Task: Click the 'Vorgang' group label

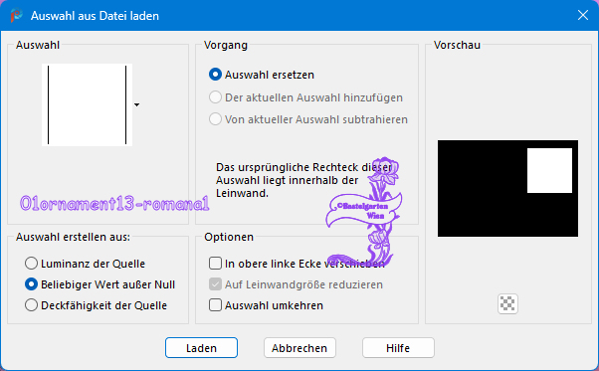Action: pos(226,45)
